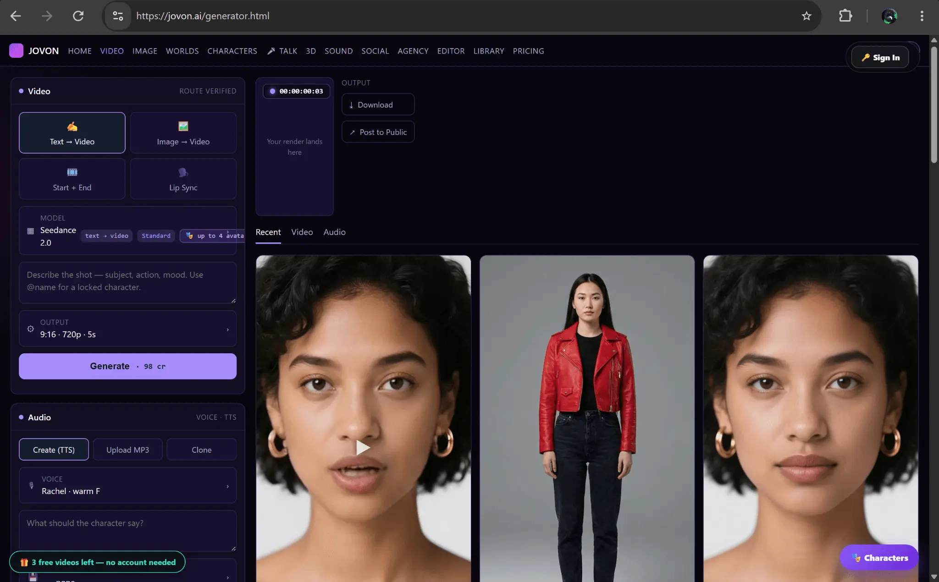939x582 pixels.
Task: Open the HOME nav item
Action: pyautogui.click(x=80, y=51)
